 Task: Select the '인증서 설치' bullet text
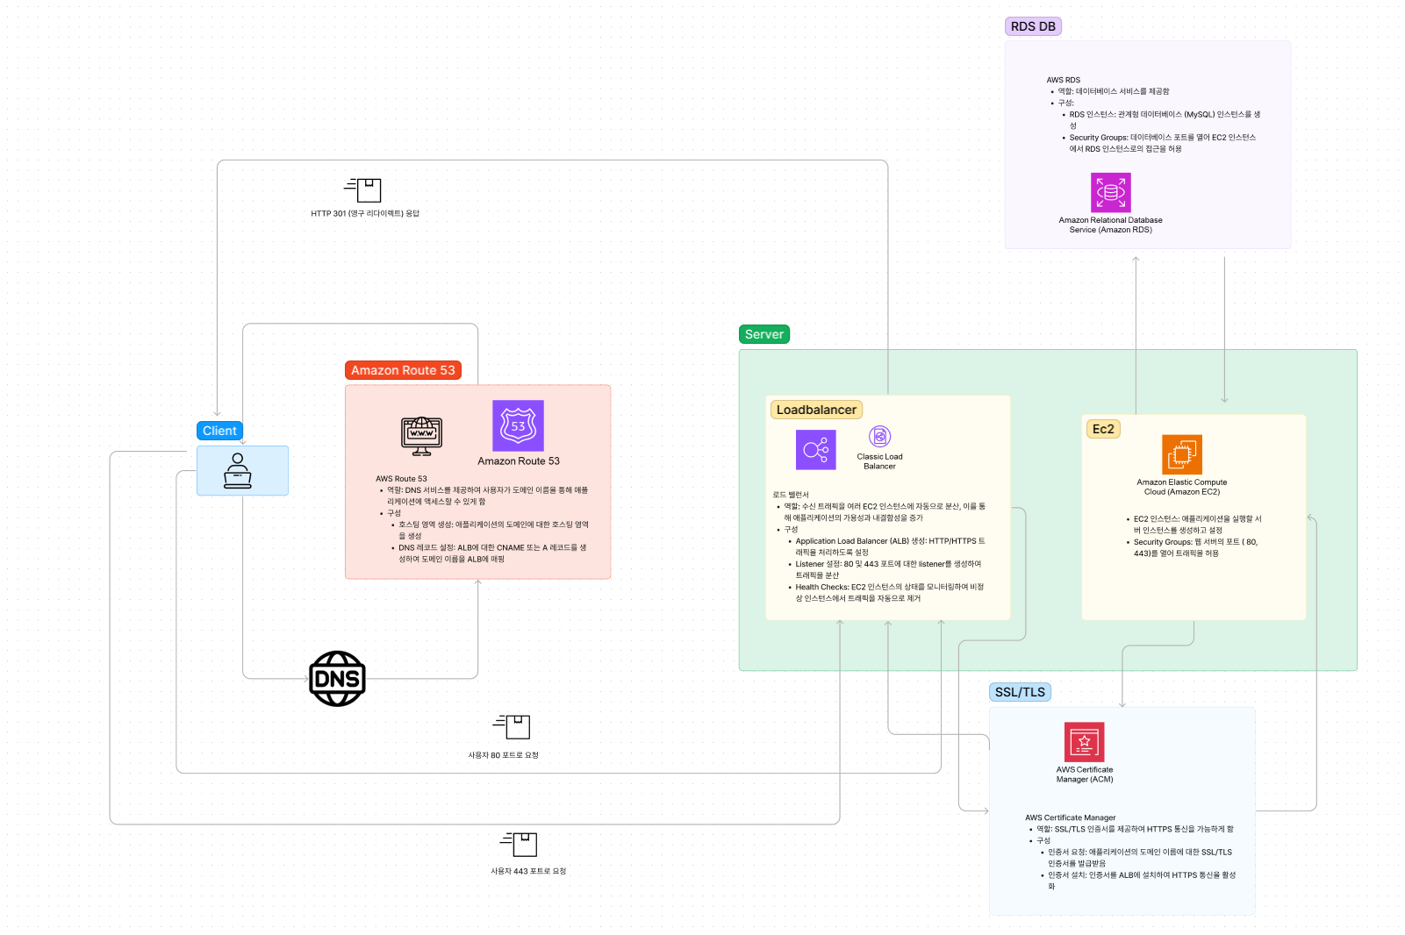tap(1141, 881)
